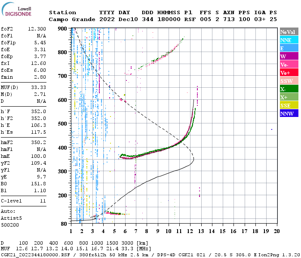
Task: Click the Artist5 auto-scaler label
Action: coord(11,218)
